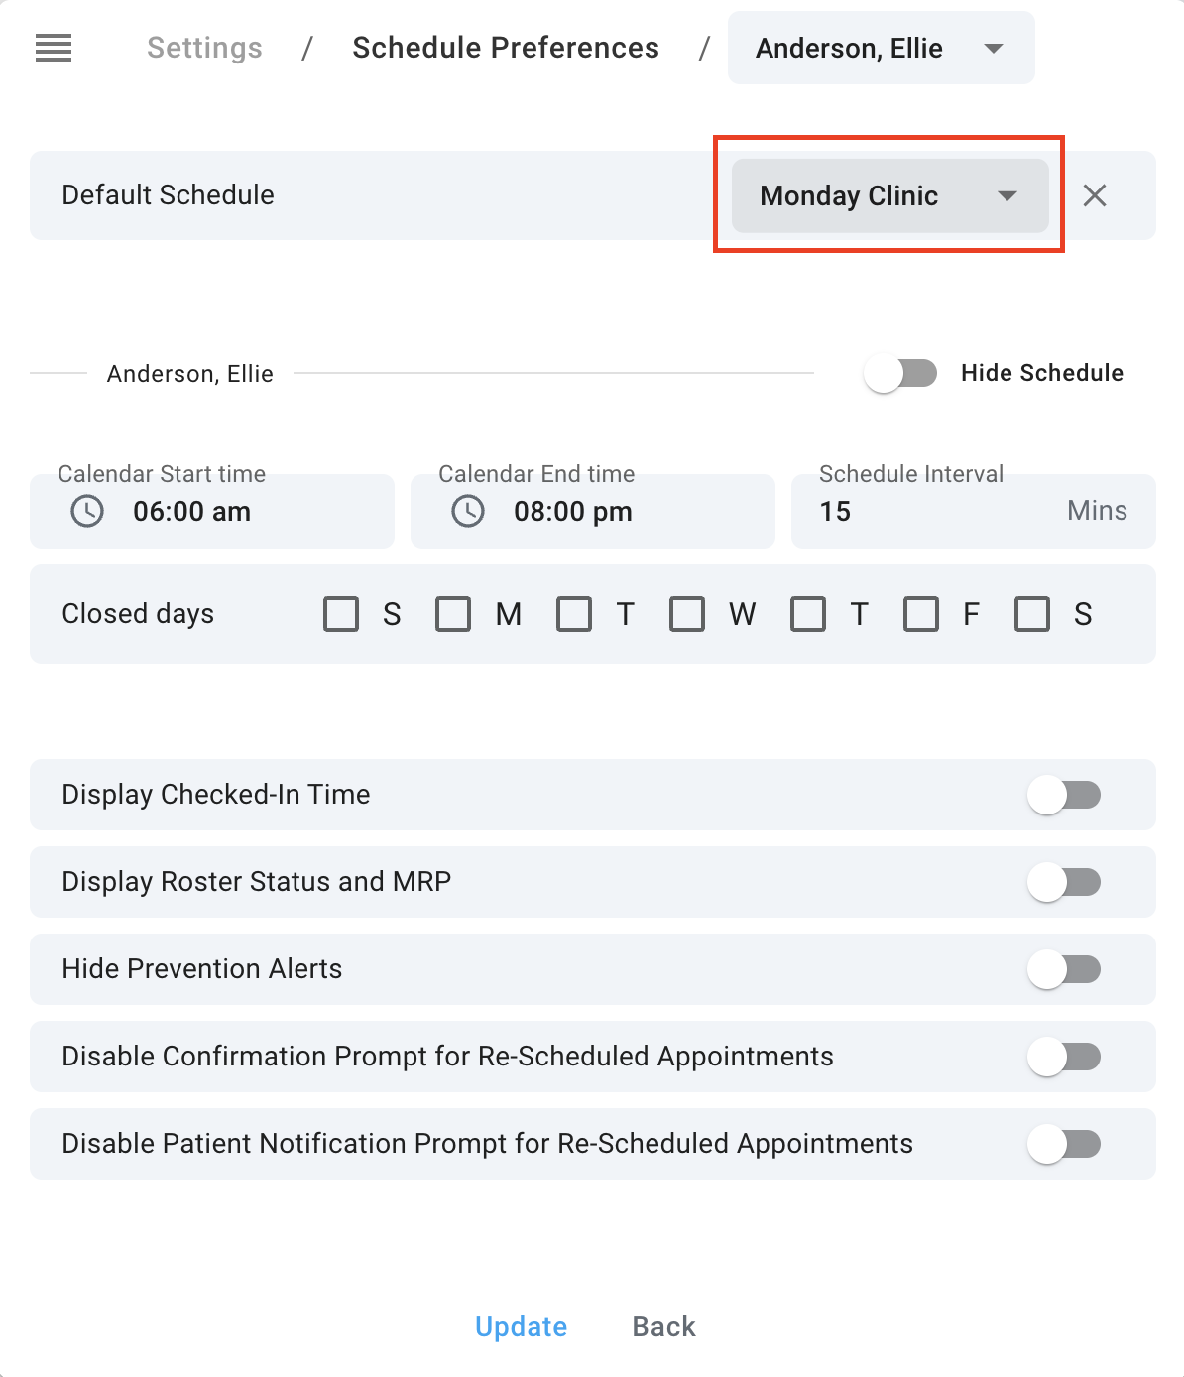The image size is (1184, 1377).
Task: Clear default schedule with X icon
Action: (x=1095, y=195)
